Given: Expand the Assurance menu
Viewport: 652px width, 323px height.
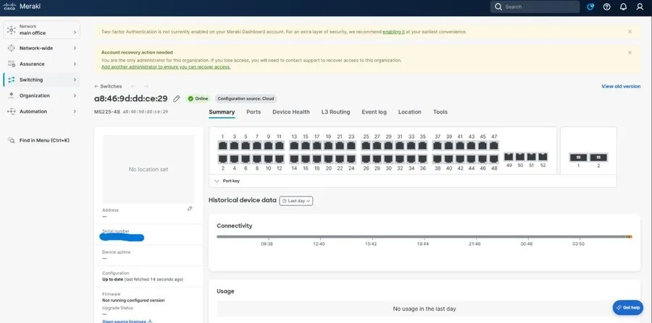Looking at the screenshot, I should (41, 64).
